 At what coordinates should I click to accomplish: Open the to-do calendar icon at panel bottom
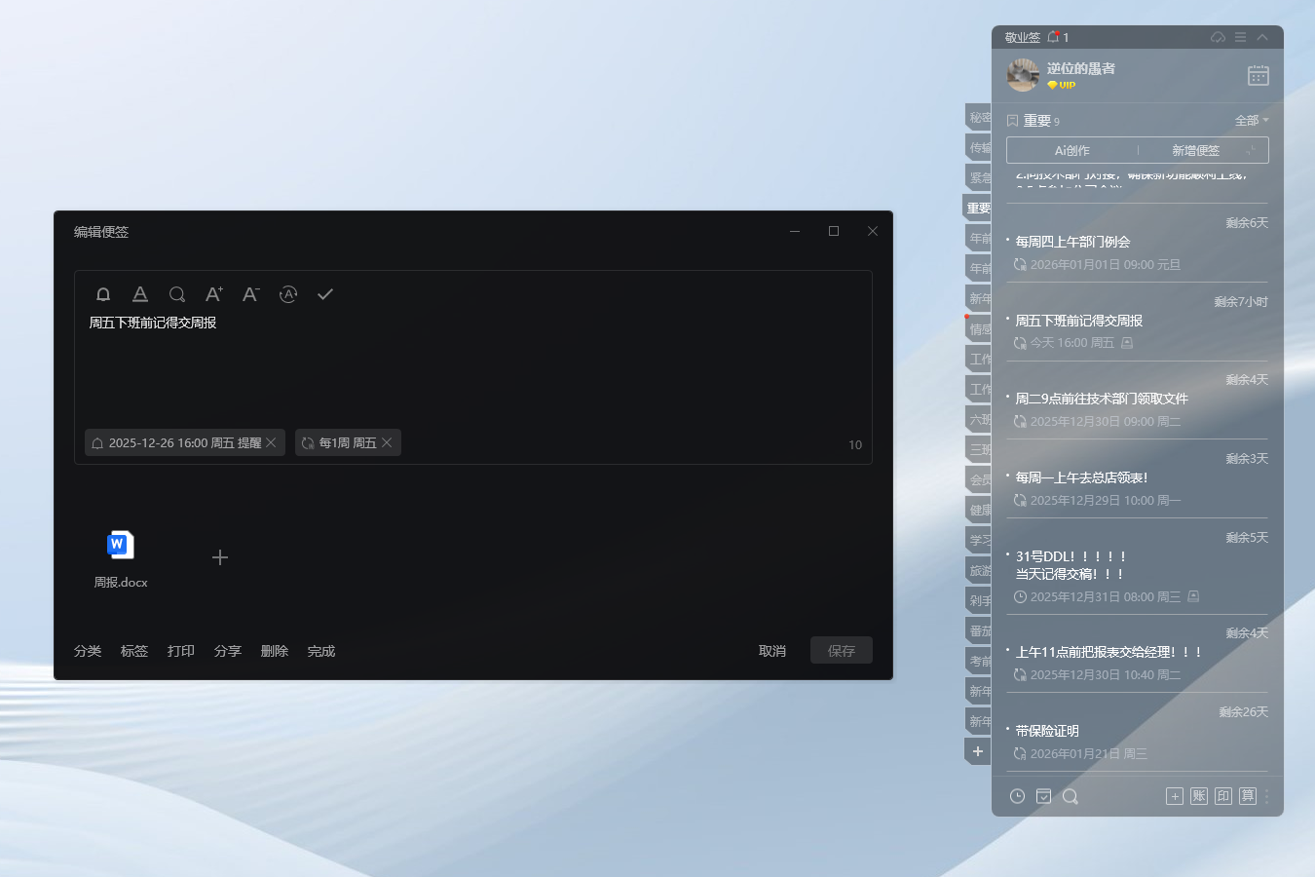tap(1043, 796)
